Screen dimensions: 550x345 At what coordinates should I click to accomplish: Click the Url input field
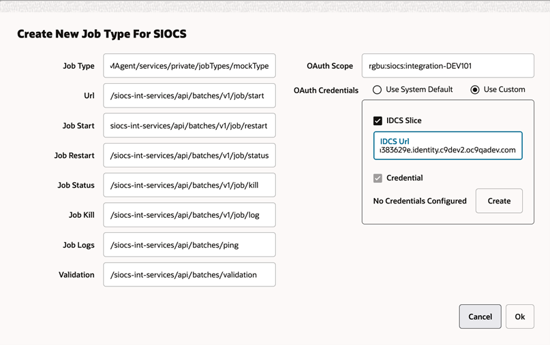[189, 96]
